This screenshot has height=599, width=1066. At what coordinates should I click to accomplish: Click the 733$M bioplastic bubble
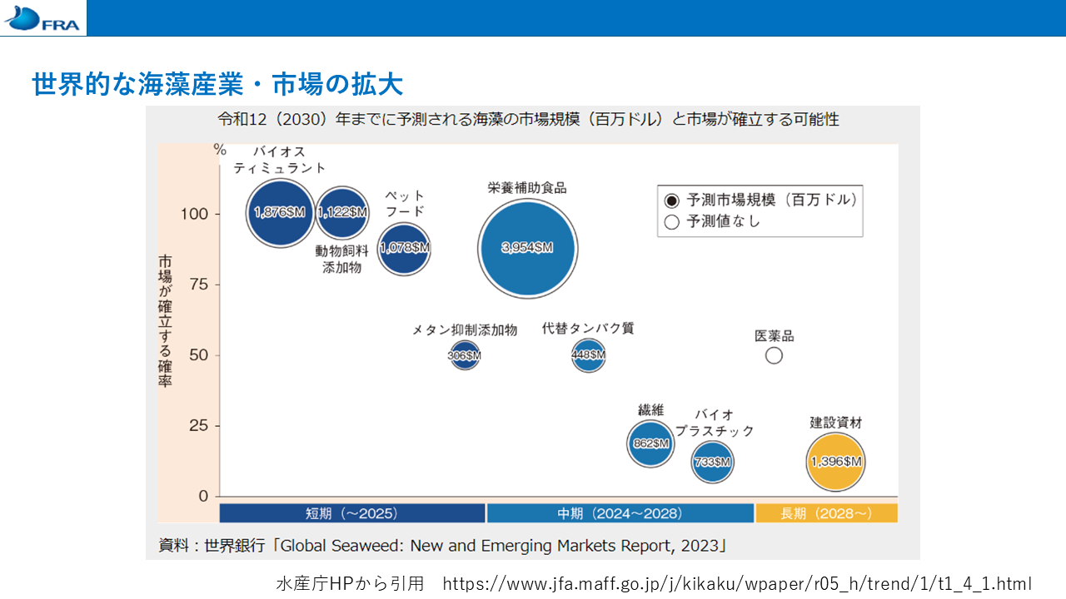[713, 463]
